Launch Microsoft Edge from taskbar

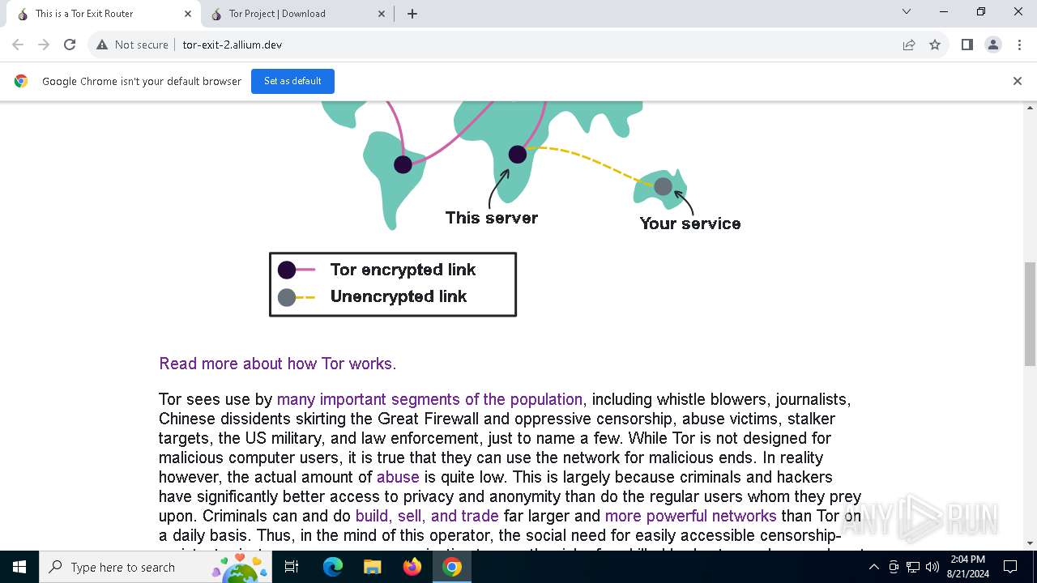(333, 567)
